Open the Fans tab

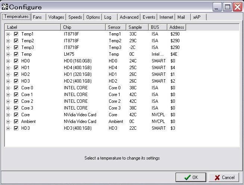pyautogui.click(x=38, y=17)
